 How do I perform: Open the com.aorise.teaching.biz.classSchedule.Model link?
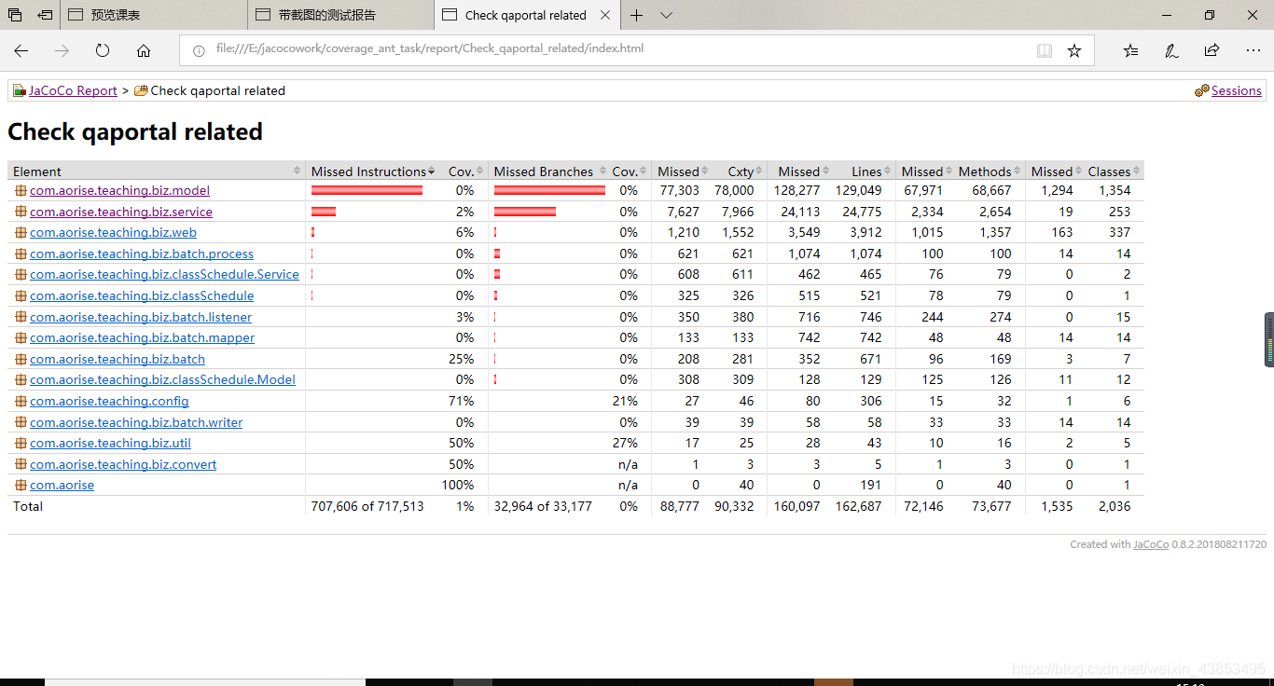pyautogui.click(x=162, y=379)
